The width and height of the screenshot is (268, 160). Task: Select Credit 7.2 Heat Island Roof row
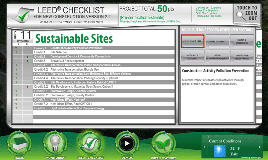coord(104,104)
